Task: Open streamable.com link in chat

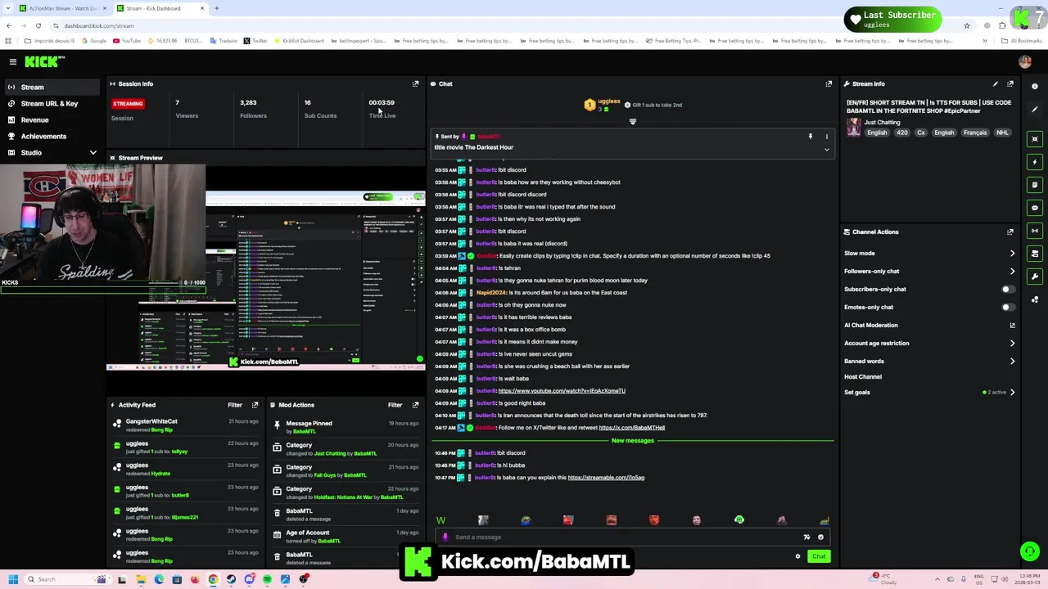Action: tap(606, 478)
